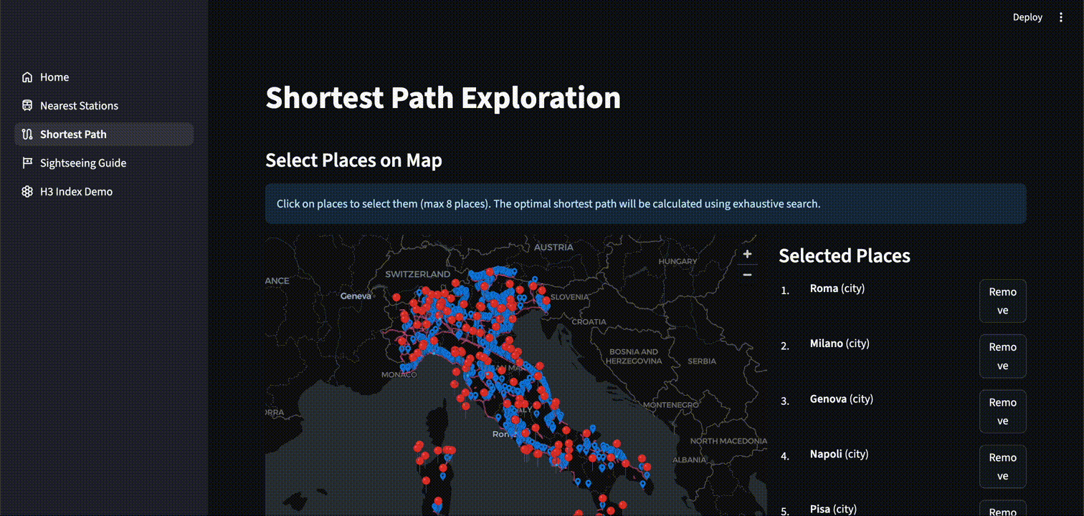Click the Geneva label on the map
Image resolution: width=1084 pixels, height=516 pixels.
[x=356, y=296]
